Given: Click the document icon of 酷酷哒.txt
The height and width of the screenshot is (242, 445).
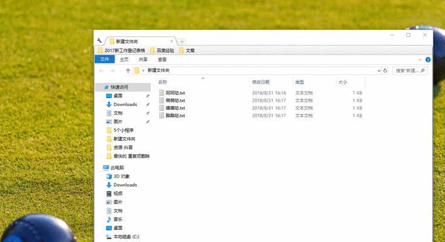Looking at the screenshot, I should [162, 116].
